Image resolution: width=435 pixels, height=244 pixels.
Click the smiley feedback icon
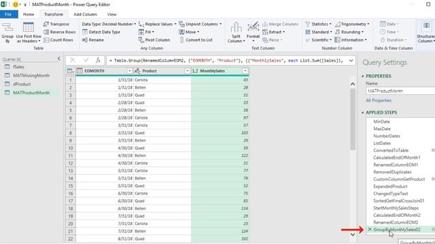click(x=16, y=5)
